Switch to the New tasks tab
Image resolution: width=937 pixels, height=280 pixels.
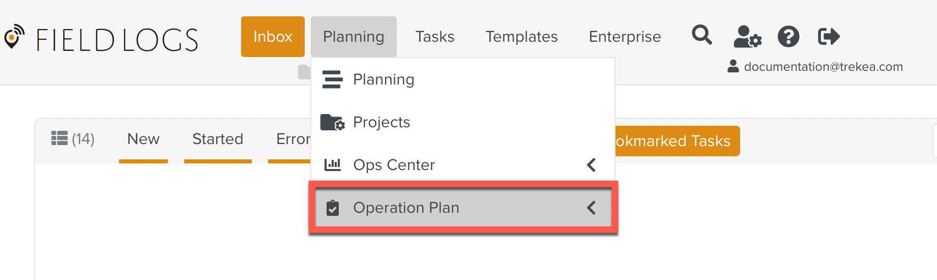click(143, 139)
